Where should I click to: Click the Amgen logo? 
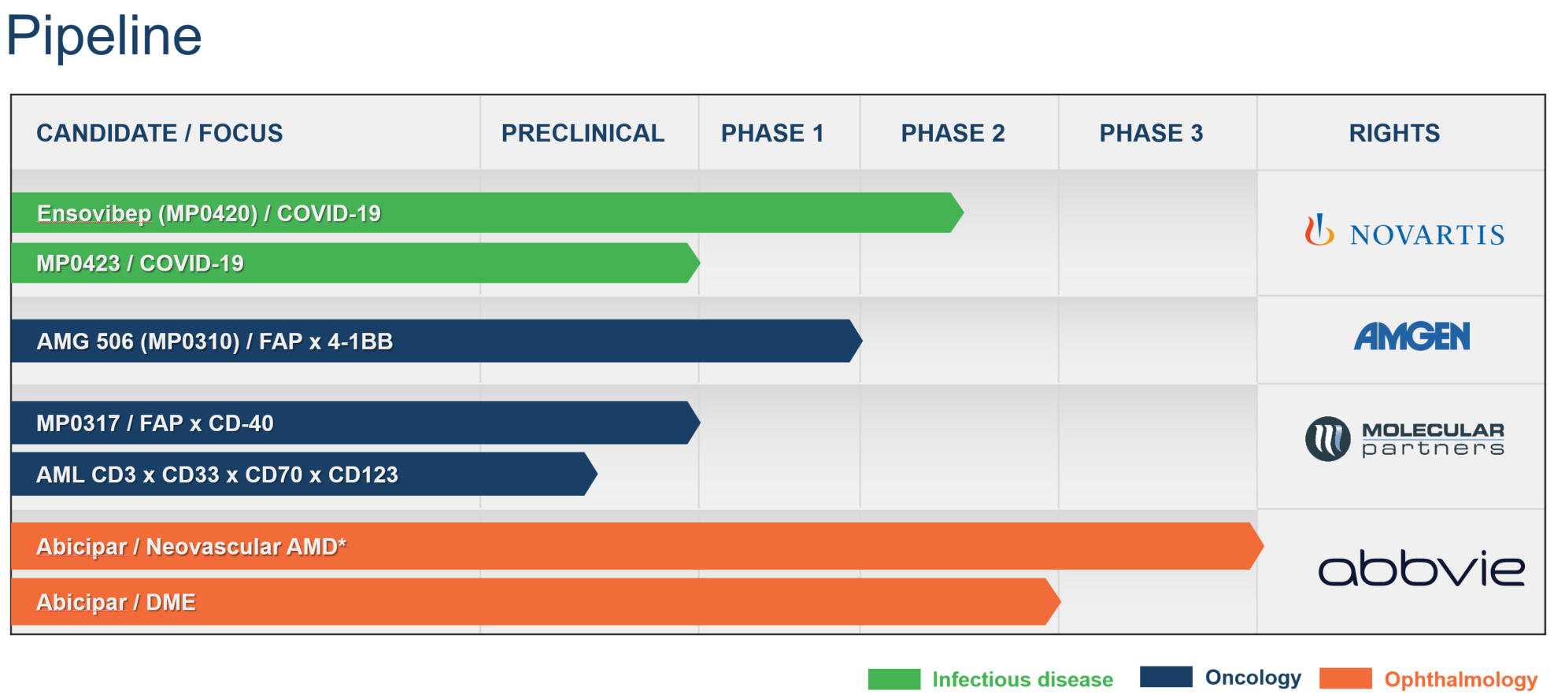point(1412,337)
